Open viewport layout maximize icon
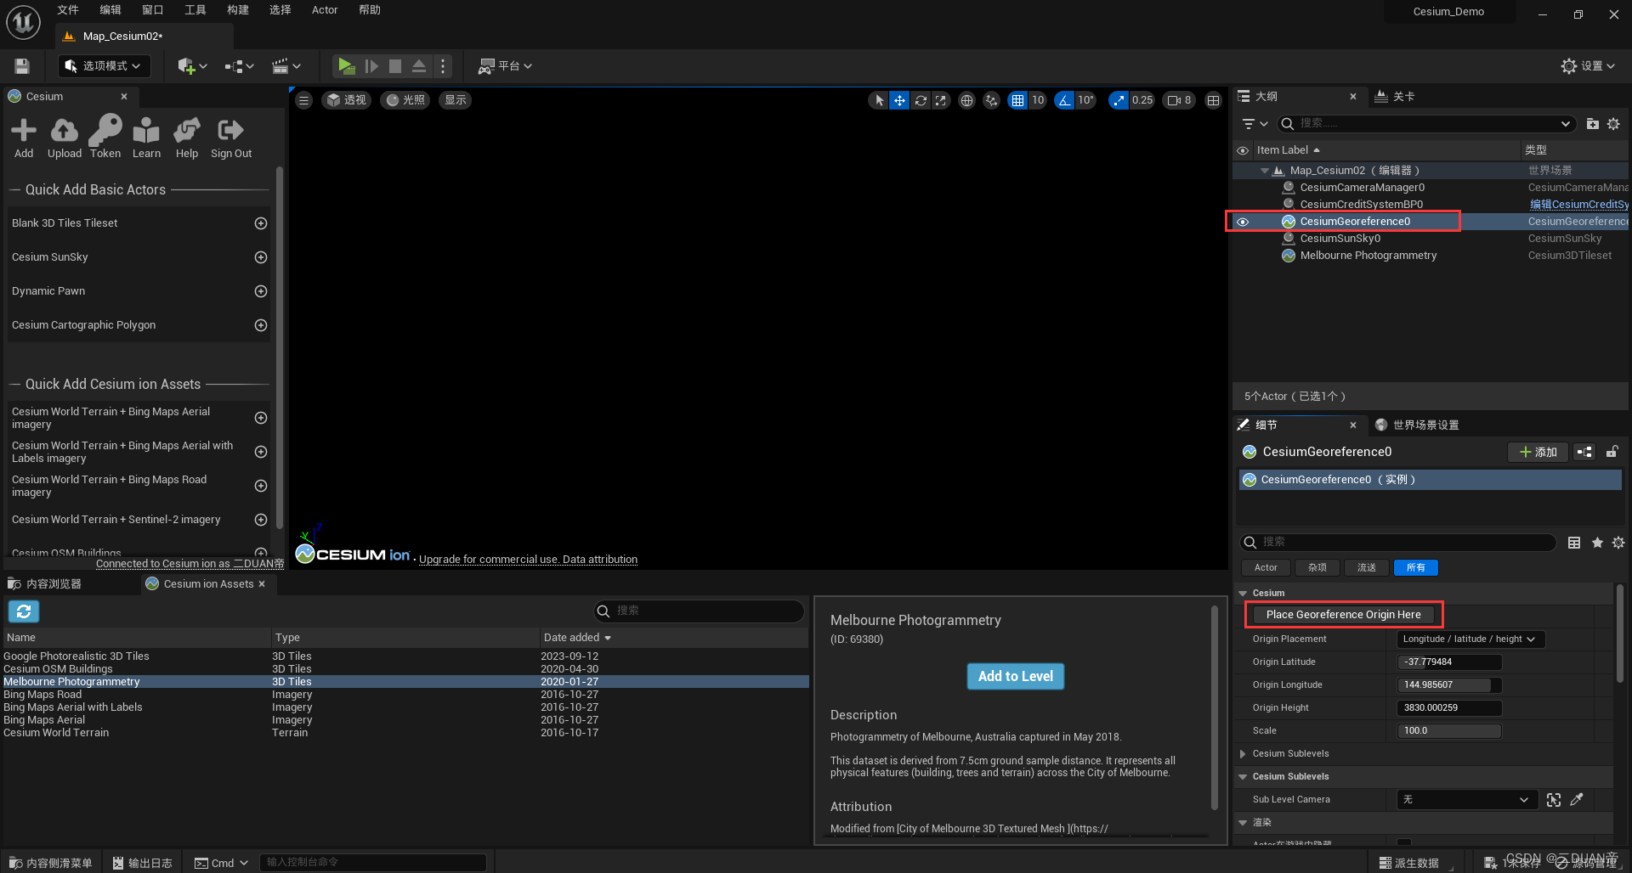Image resolution: width=1632 pixels, height=873 pixels. [x=1213, y=100]
